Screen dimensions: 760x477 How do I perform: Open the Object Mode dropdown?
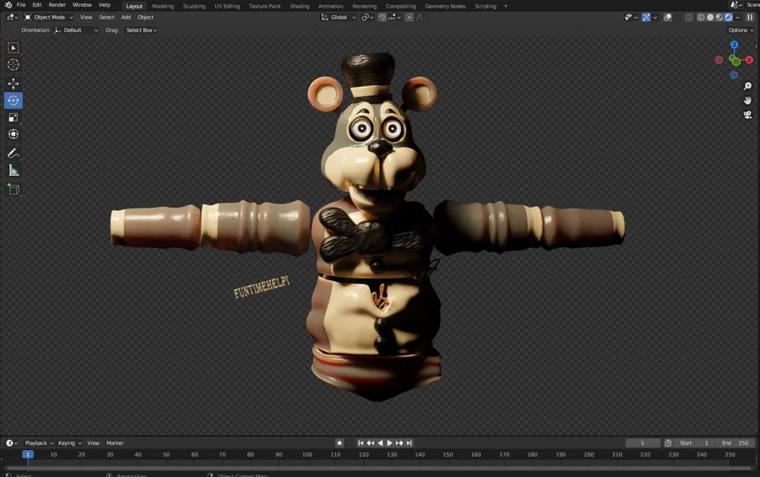point(48,18)
